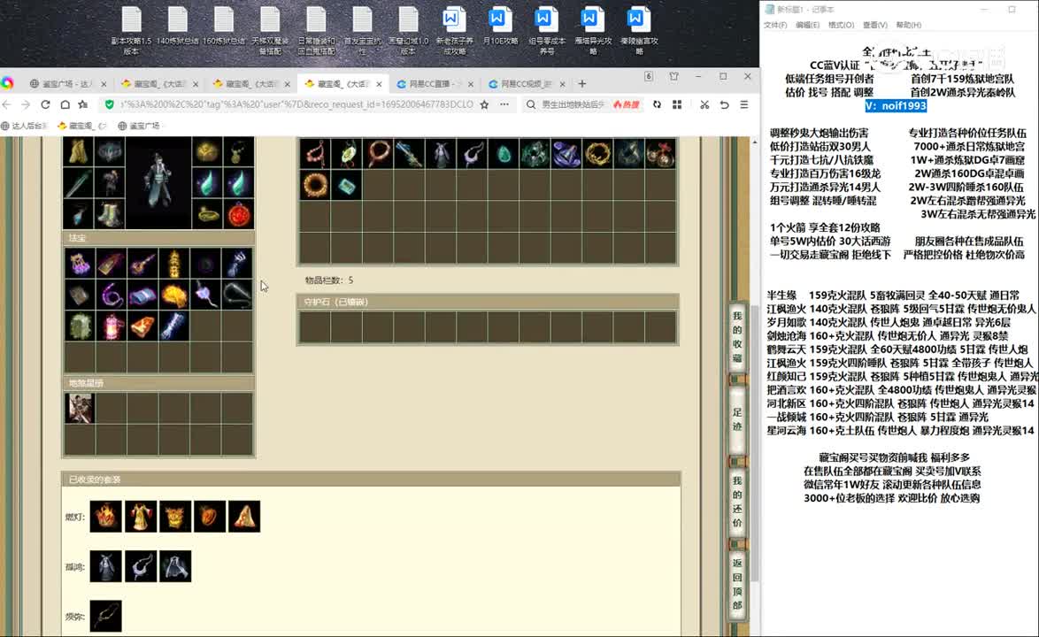Select the crescent necklace in 孤鸿 set
Screen dimensions: 1039x637
point(141,566)
